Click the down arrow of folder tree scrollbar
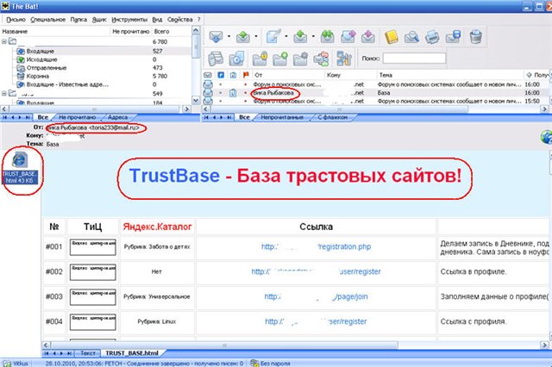 [x=196, y=101]
